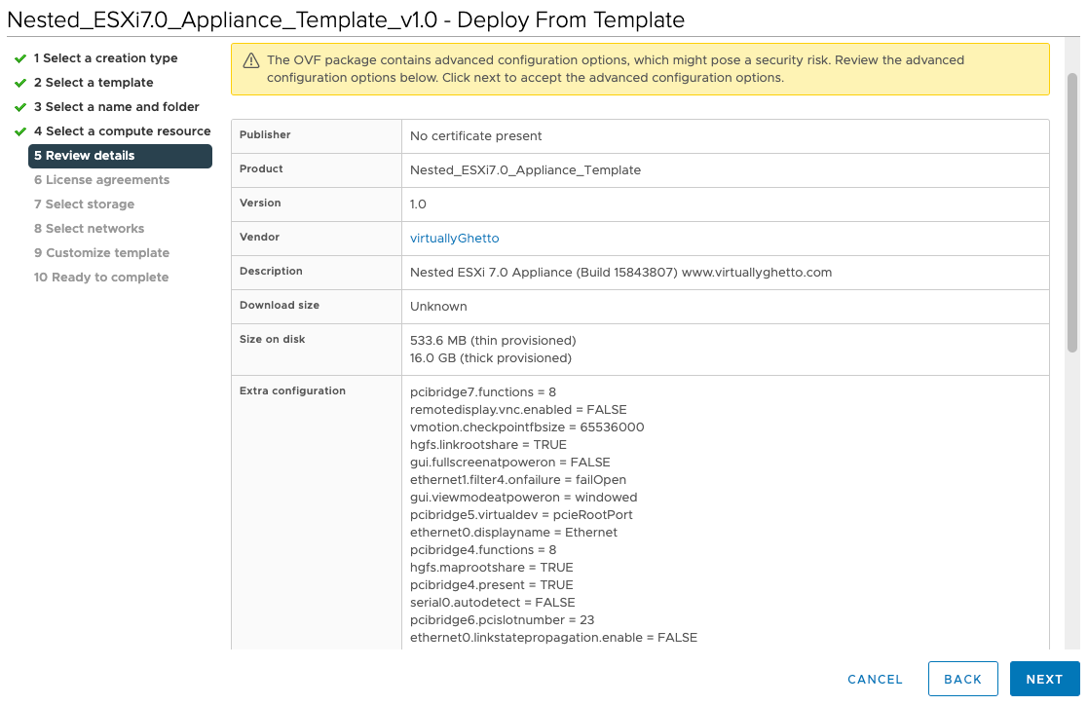Cancel the deploy from template wizard
Image resolution: width=1088 pixels, height=705 pixels.
click(x=875, y=679)
